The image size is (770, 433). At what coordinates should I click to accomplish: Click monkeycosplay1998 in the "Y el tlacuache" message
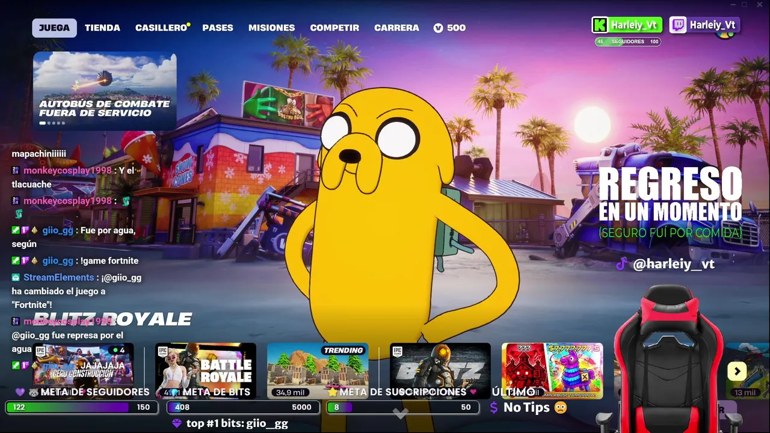tap(67, 170)
